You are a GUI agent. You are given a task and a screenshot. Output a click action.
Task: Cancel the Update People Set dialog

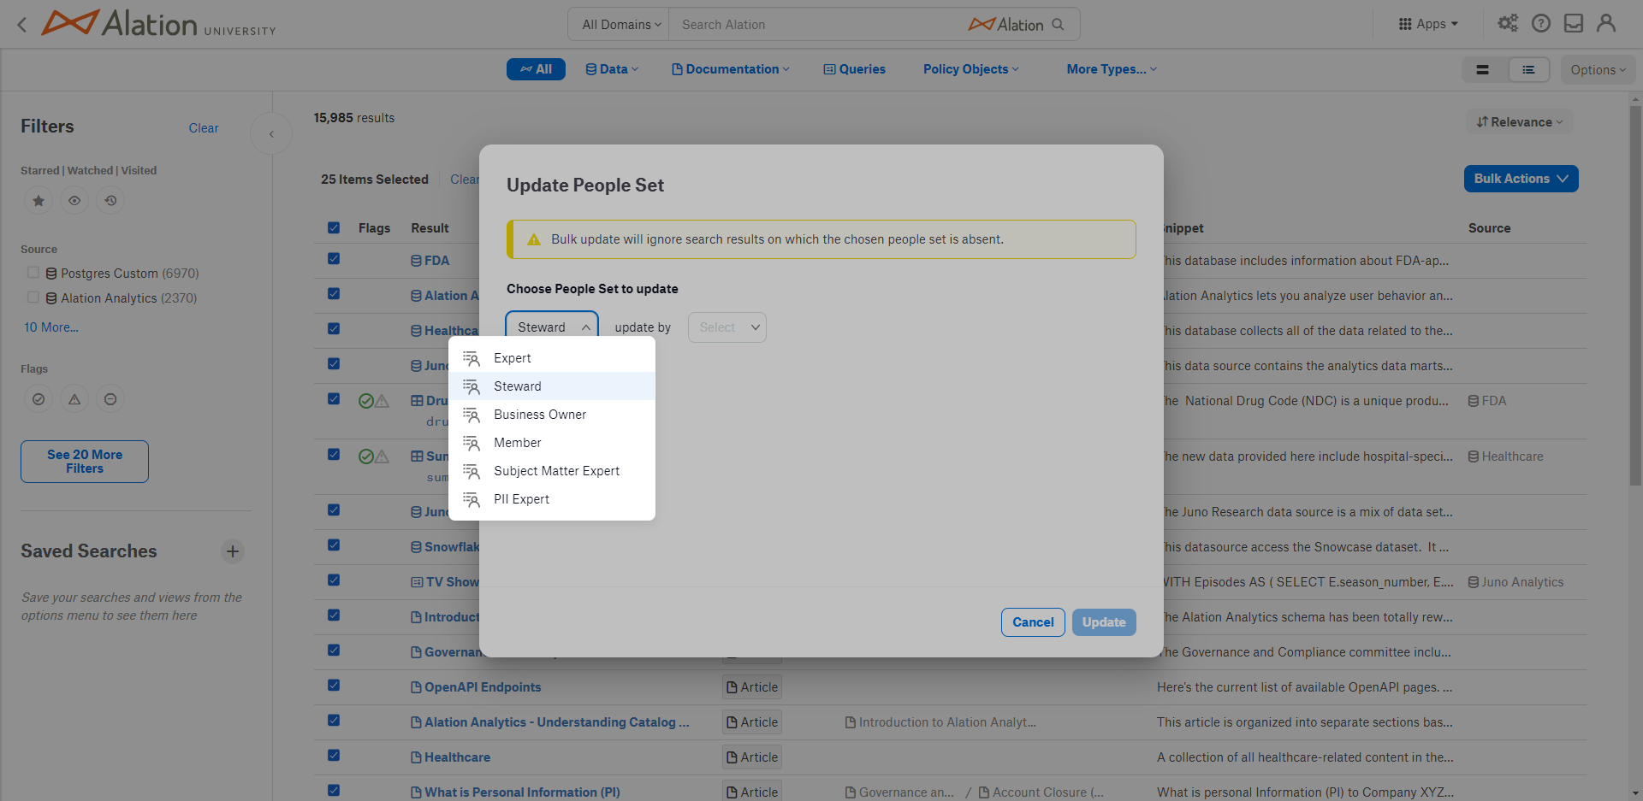point(1033,622)
